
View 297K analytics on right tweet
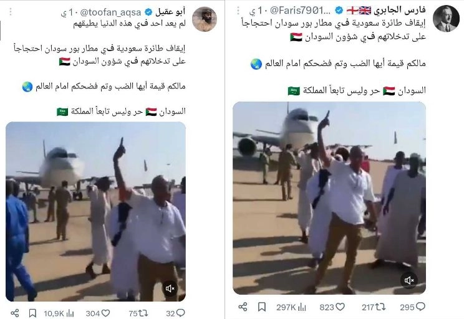(291, 307)
